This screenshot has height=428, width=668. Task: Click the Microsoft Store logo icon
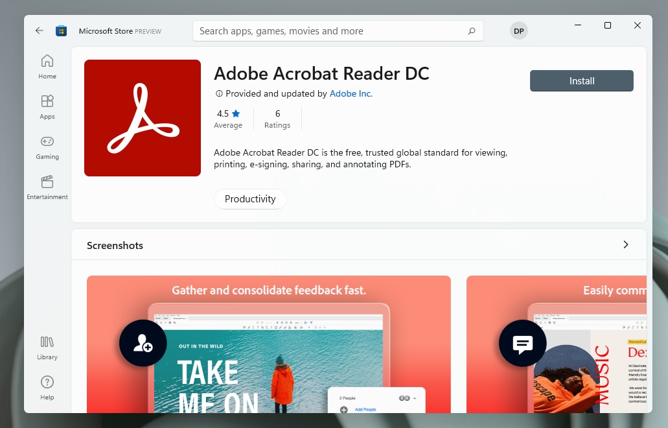(61, 30)
